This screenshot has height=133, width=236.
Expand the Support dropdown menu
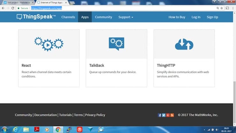pyautogui.click(x=126, y=17)
